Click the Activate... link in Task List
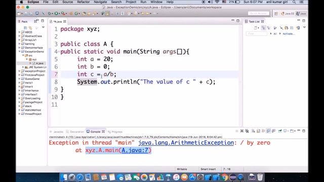 click(x=289, y=34)
